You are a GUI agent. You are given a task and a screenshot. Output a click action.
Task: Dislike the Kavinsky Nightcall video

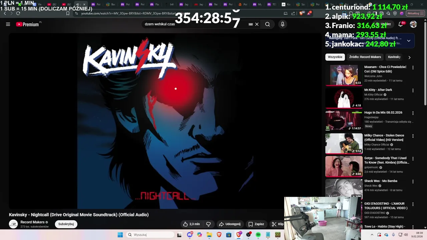pos(208,224)
